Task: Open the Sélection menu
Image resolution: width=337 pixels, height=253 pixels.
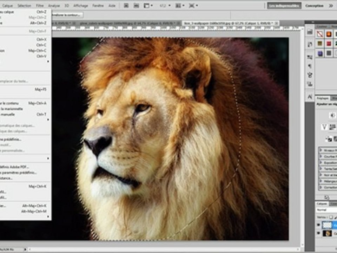Action: click(24, 6)
